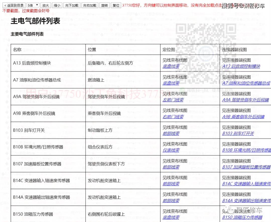The width and height of the screenshot is (271, 222).
Task: Reset the view with 复位 button
Action: 116,5
